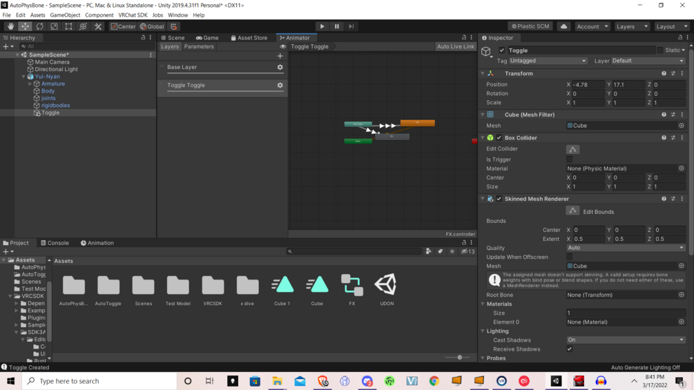Image resolution: width=694 pixels, height=390 pixels.
Task: Switch to the Console tab
Action: [55, 243]
